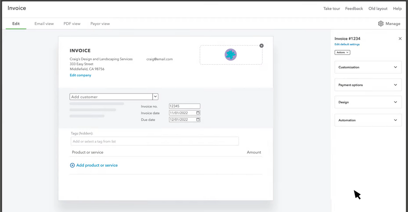Viewport: 408px width, 212px height.
Task: Remove logo with the X icon
Action: [x=262, y=46]
